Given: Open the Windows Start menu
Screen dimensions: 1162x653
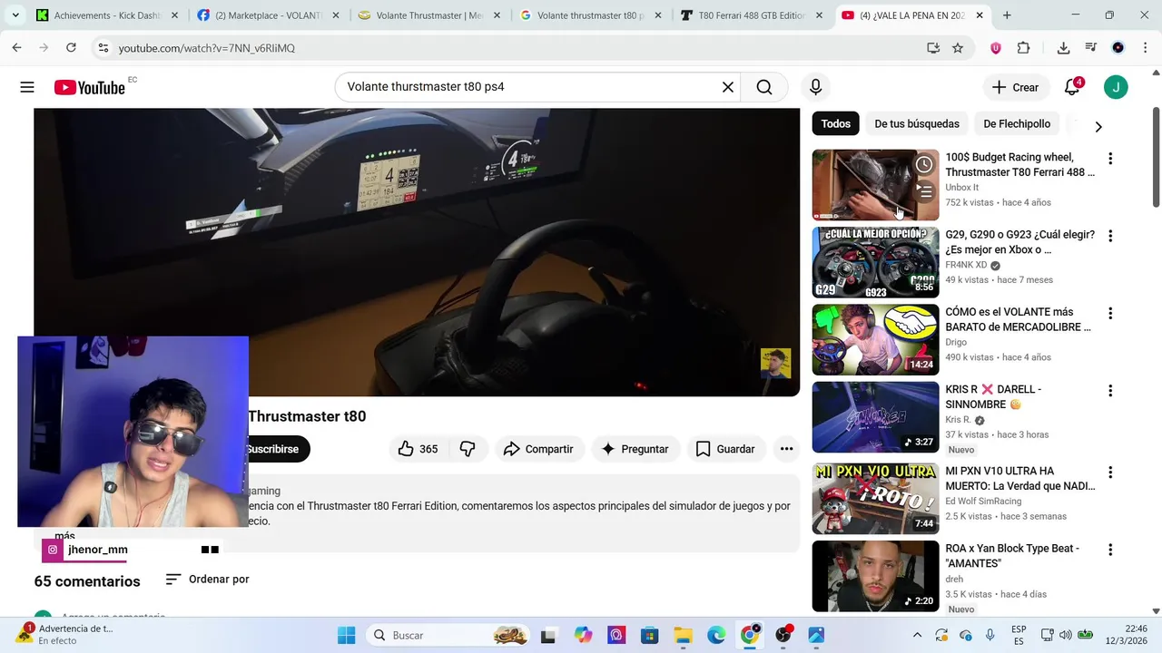Looking at the screenshot, I should coord(347,635).
